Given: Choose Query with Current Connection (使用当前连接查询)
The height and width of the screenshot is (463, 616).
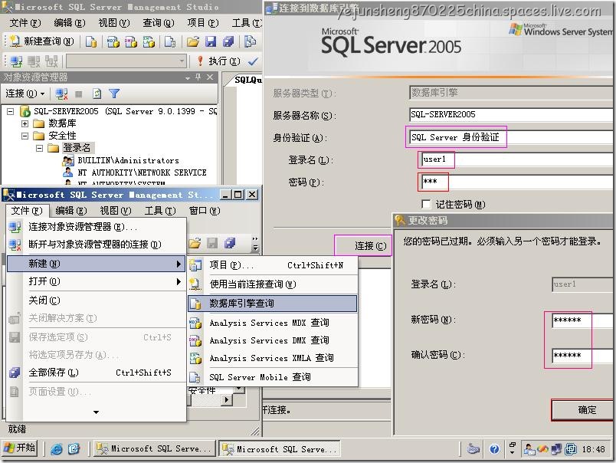Looking at the screenshot, I should (273, 284).
